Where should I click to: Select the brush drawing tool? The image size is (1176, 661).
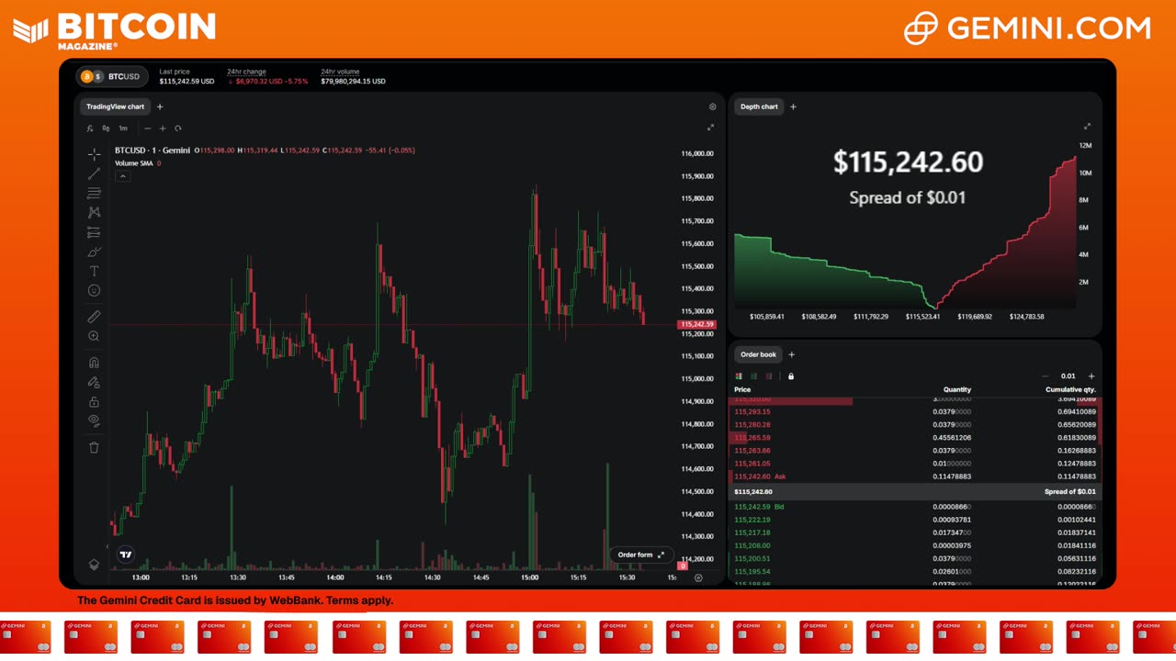pos(94,252)
